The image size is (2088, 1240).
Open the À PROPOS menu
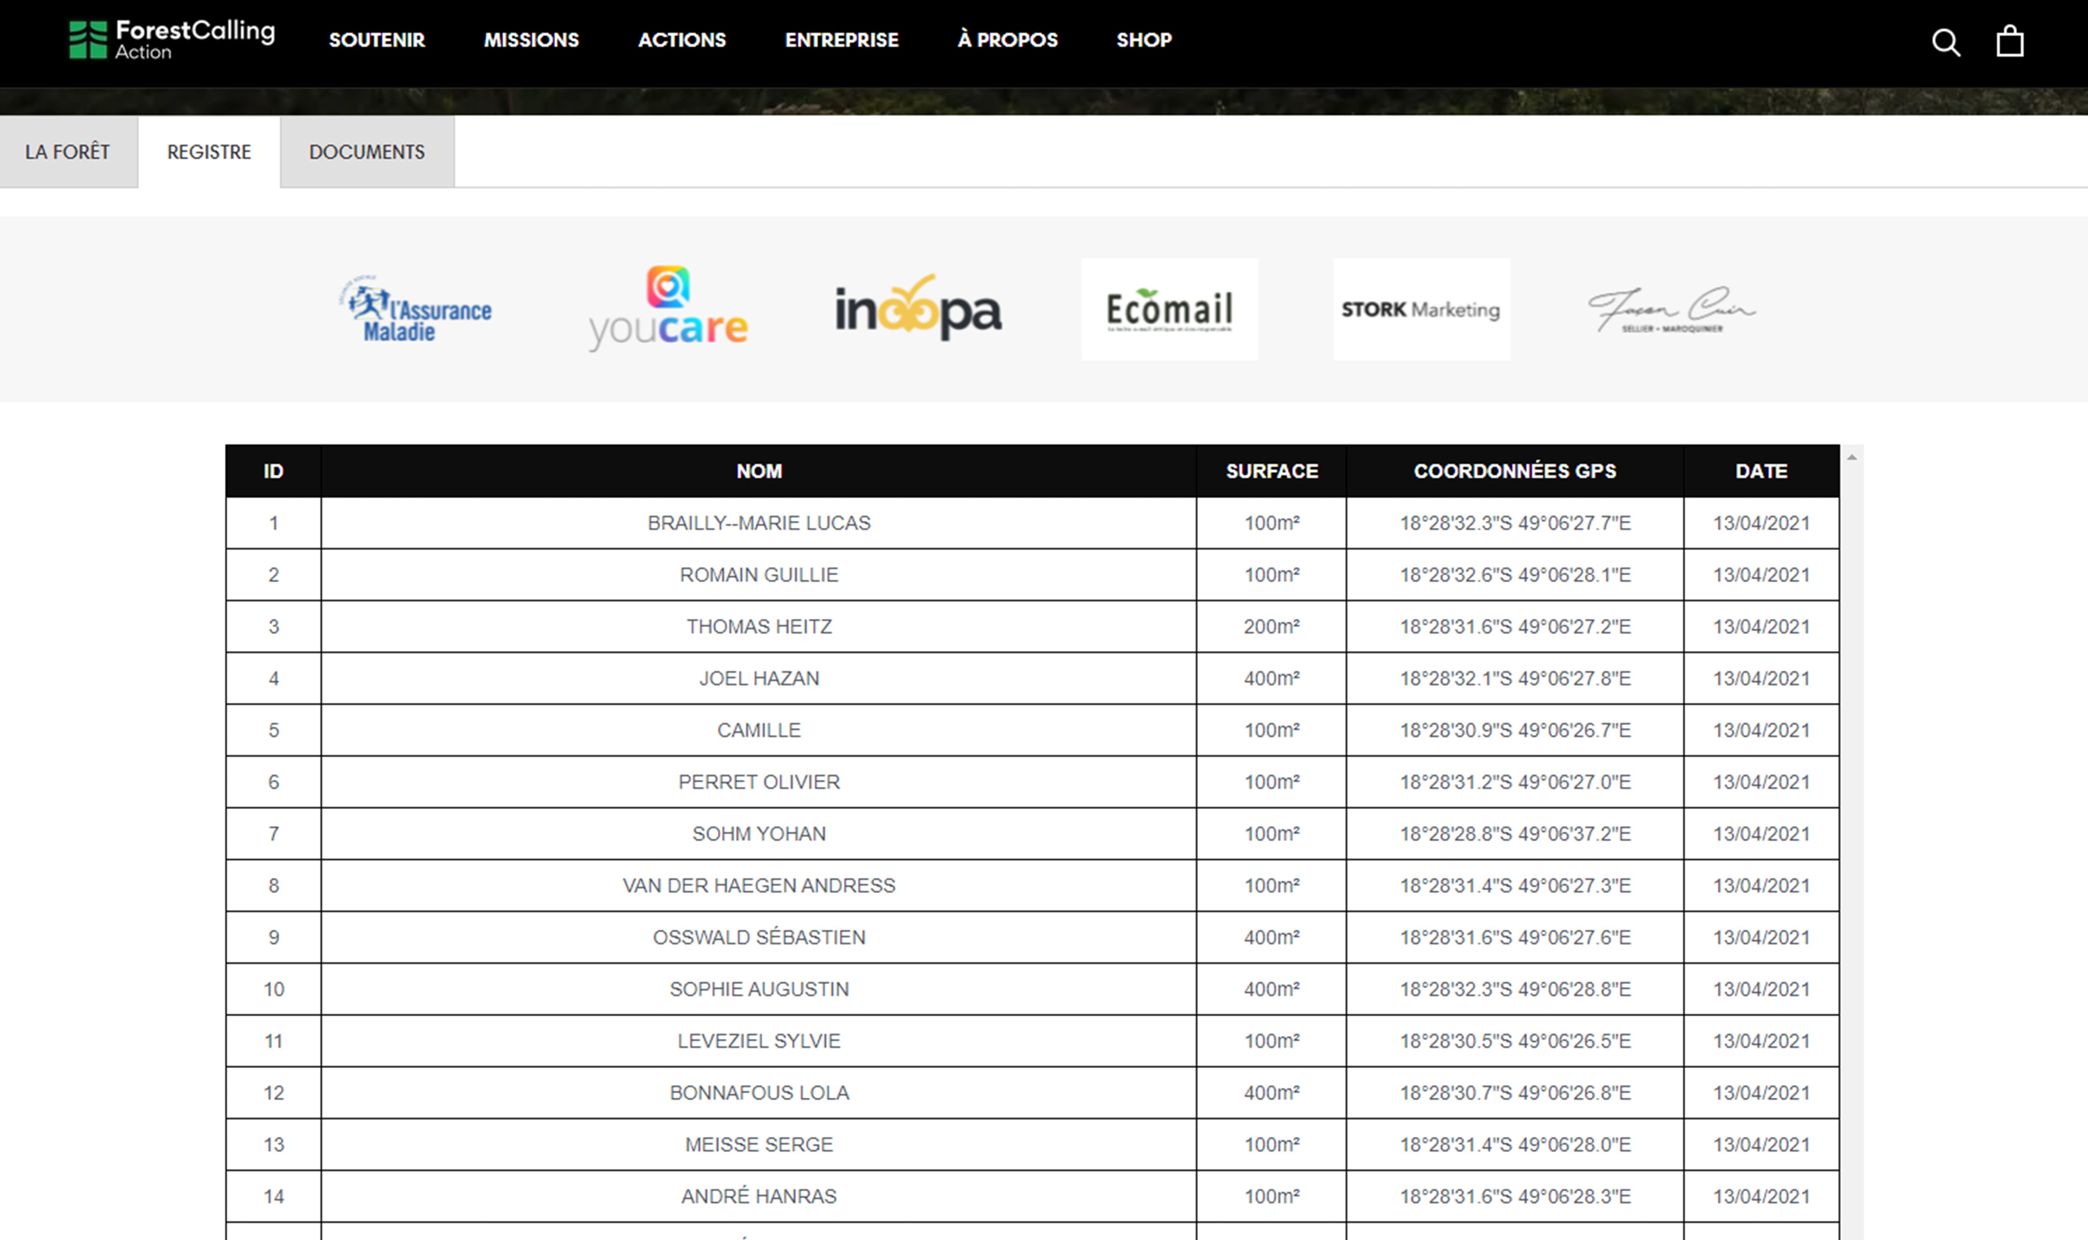pos(1007,40)
